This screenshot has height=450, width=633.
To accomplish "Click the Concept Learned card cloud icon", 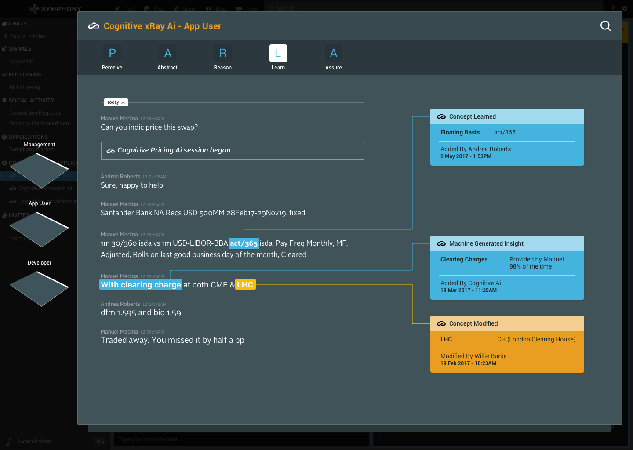I will pos(441,116).
